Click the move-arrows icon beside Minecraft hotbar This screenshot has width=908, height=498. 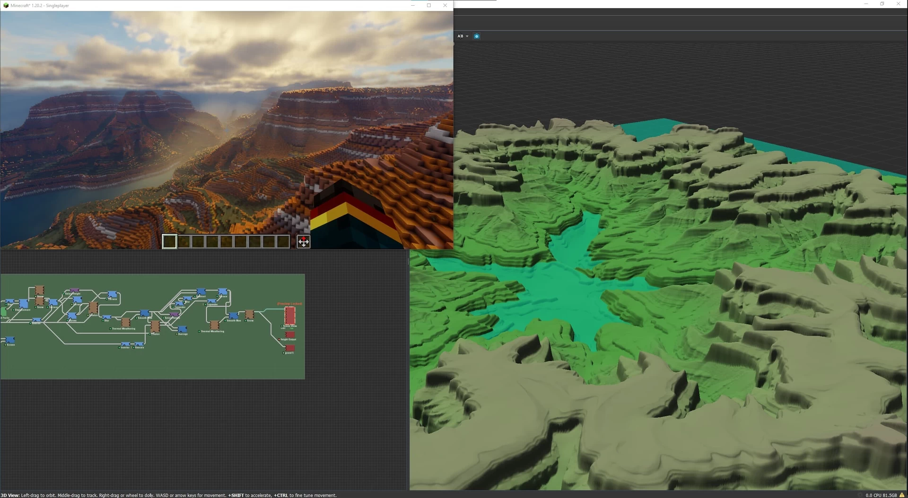coord(304,242)
